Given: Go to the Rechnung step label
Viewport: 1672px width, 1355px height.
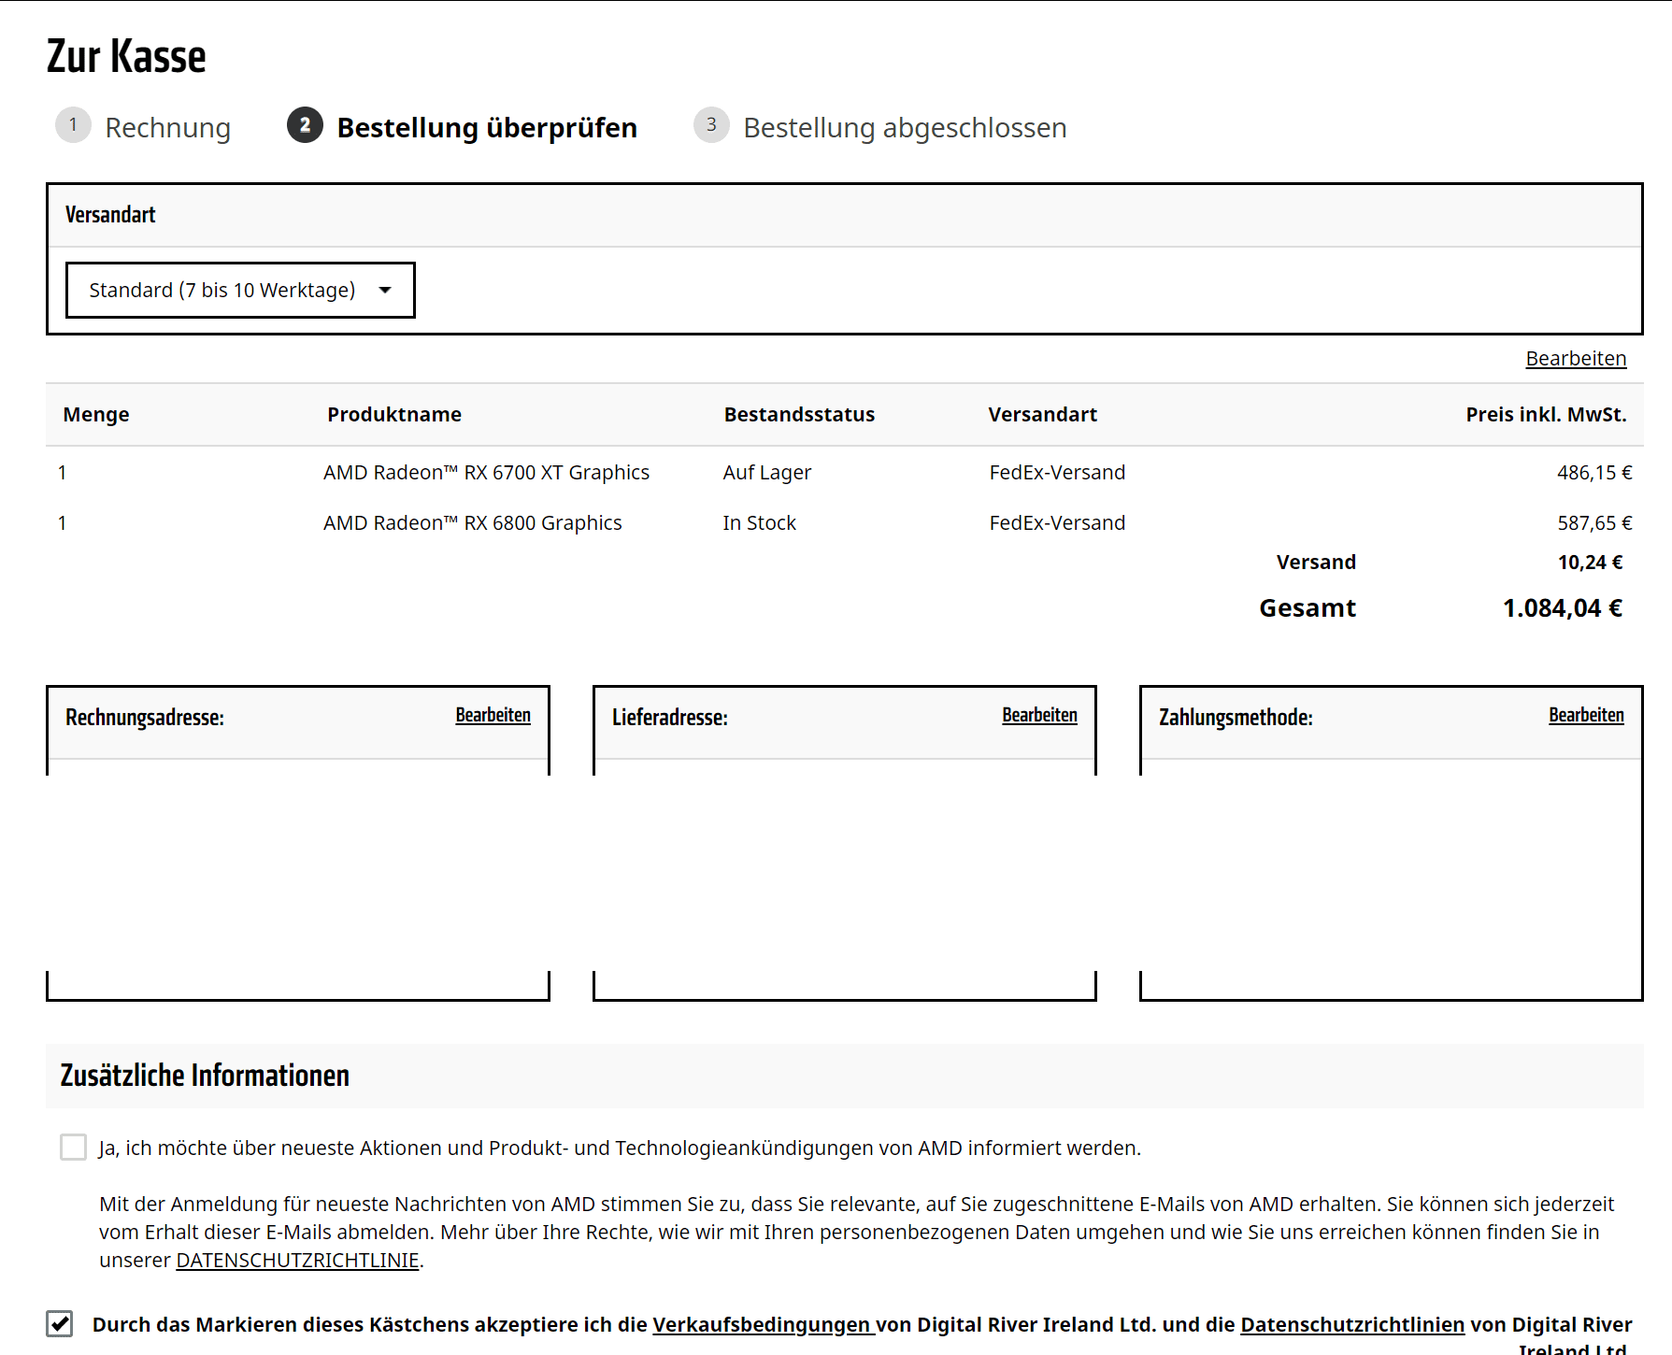Looking at the screenshot, I should [168, 128].
